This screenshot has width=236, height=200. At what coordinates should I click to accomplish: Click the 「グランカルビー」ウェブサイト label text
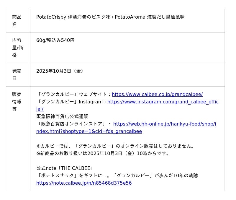click(73, 95)
